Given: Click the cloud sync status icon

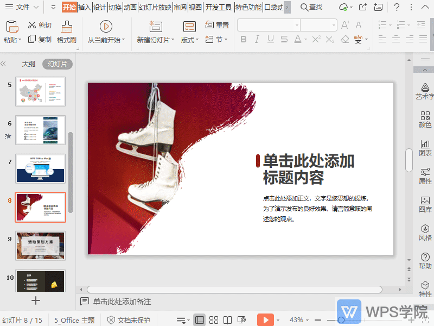Looking at the screenshot, I should pyautogui.click(x=343, y=7).
